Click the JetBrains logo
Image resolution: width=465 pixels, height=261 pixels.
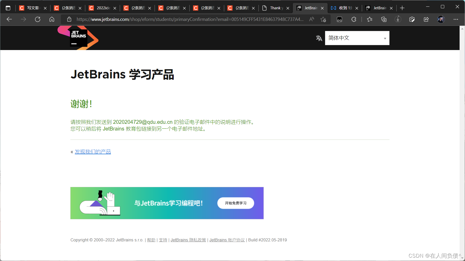click(x=78, y=38)
